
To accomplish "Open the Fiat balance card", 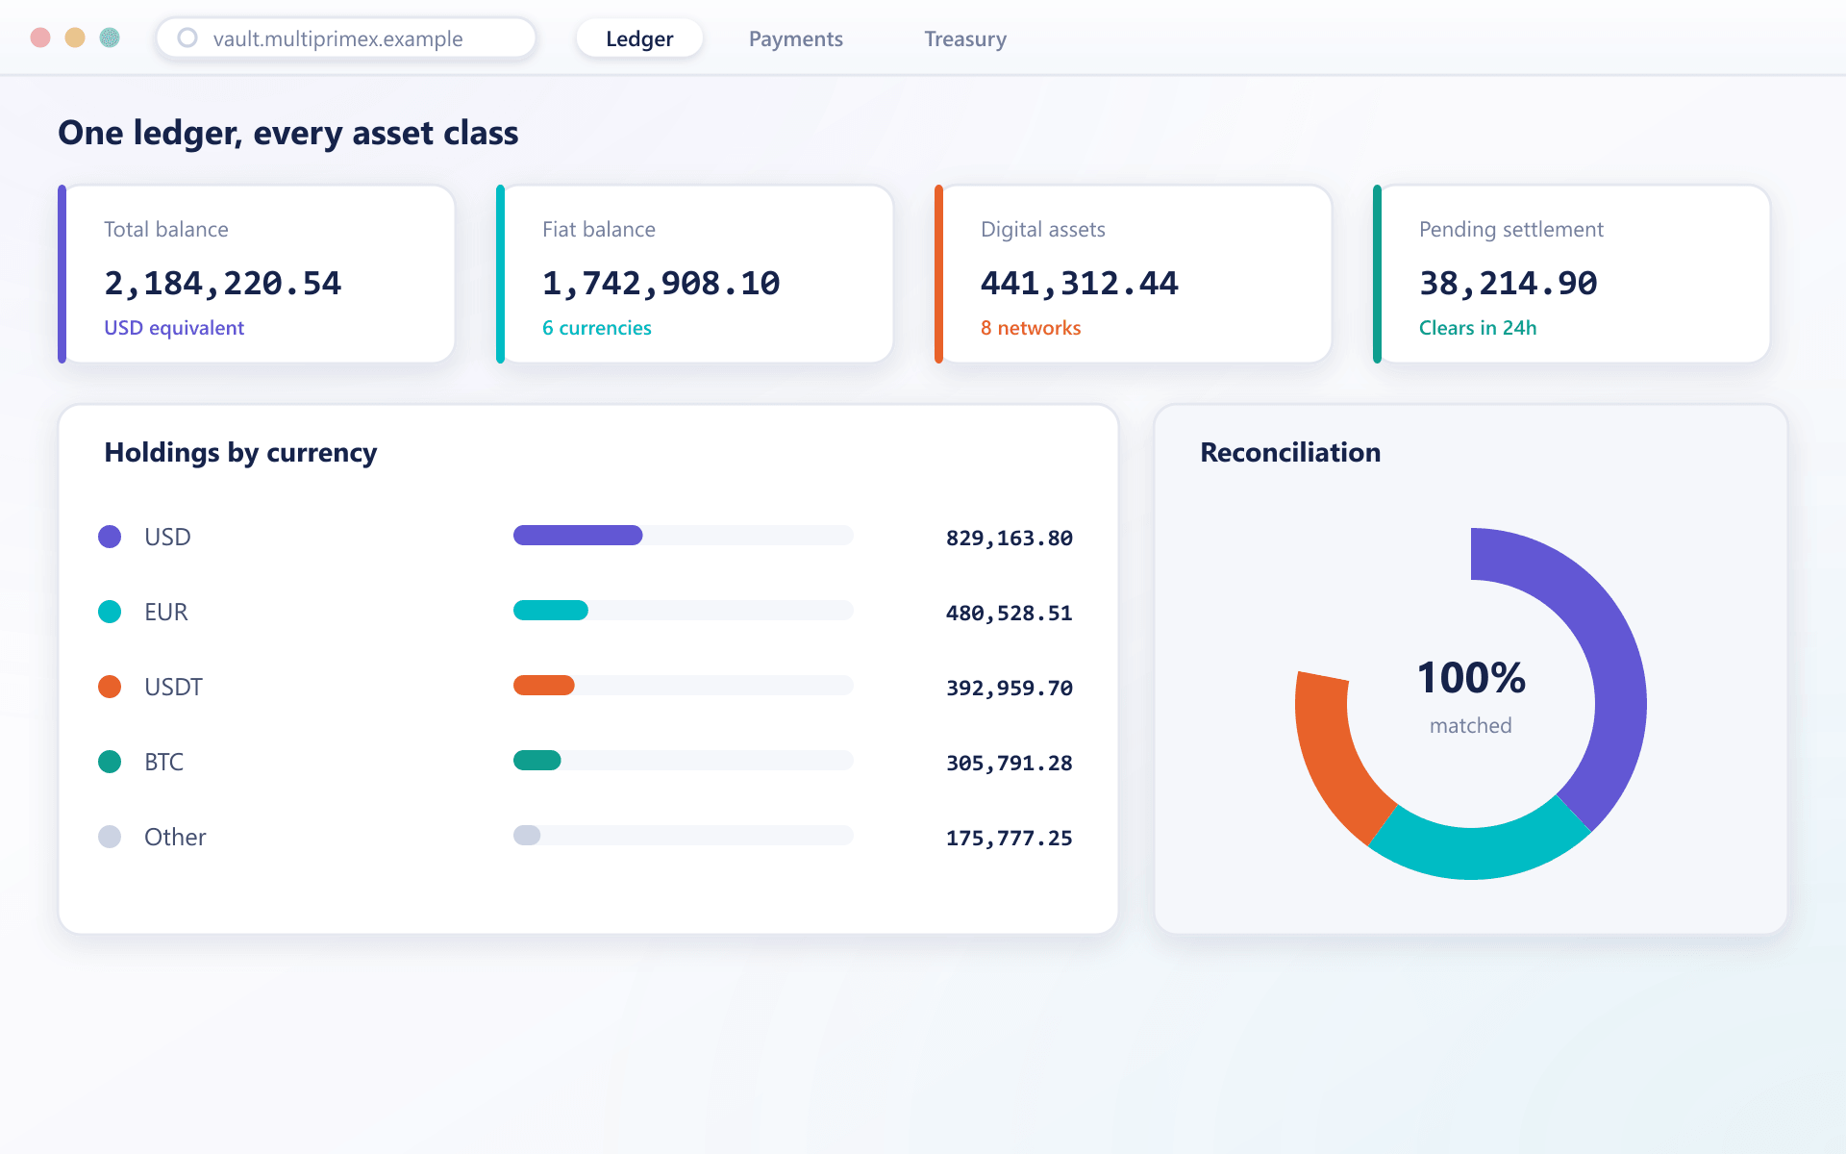I will [694, 274].
